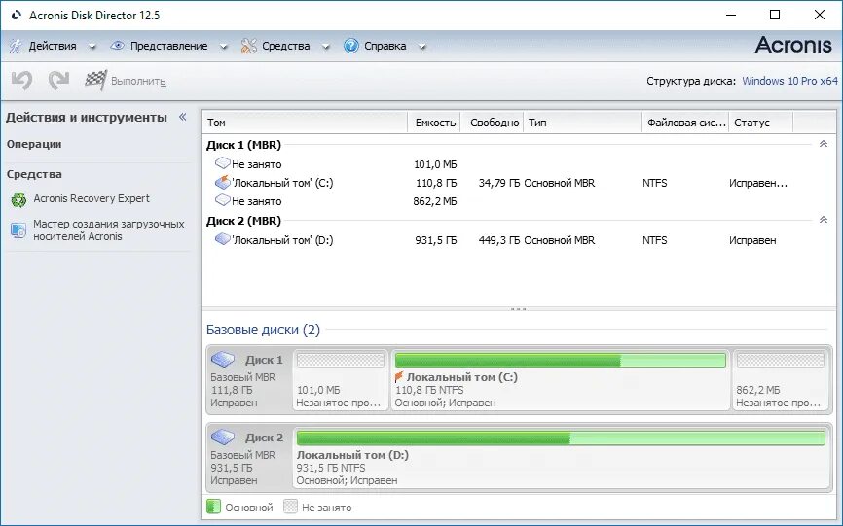Open the Справка menu
The image size is (843, 526).
385,46
